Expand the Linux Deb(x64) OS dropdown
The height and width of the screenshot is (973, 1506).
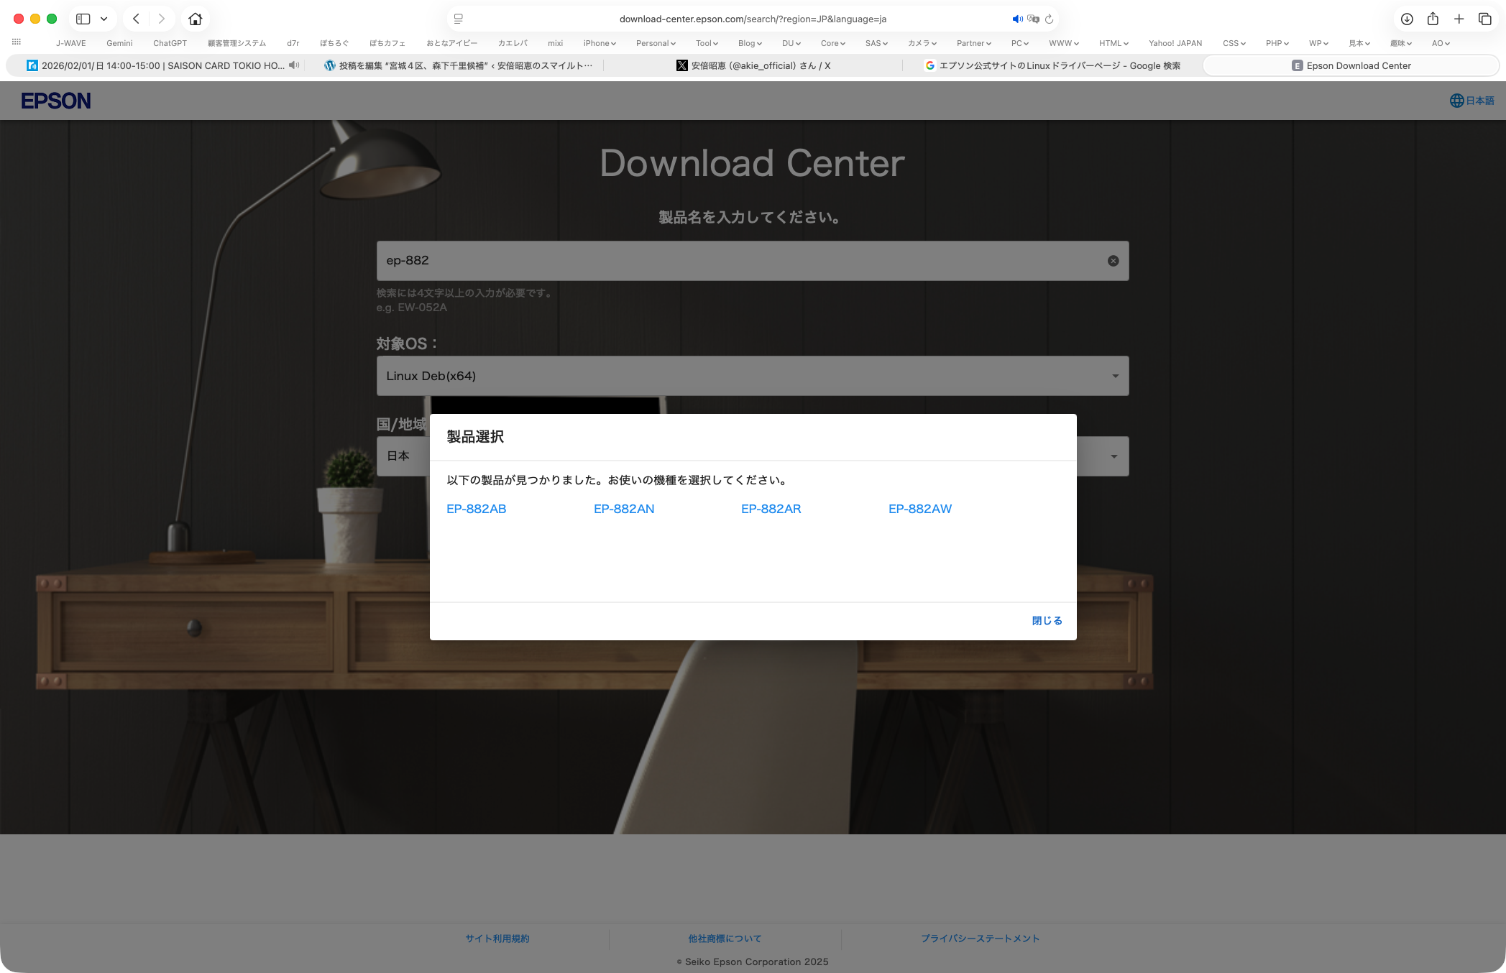(1115, 376)
